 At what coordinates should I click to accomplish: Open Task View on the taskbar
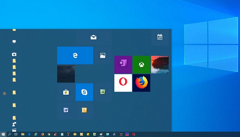pos(16,134)
